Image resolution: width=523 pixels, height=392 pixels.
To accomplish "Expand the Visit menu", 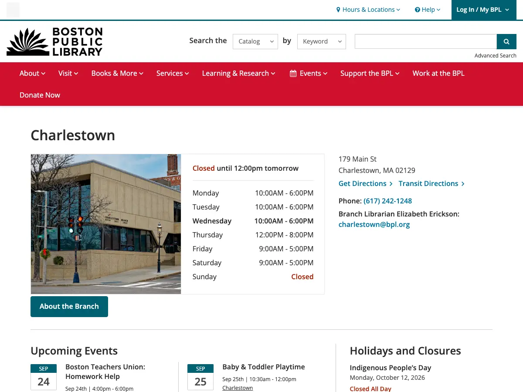I will click(68, 73).
